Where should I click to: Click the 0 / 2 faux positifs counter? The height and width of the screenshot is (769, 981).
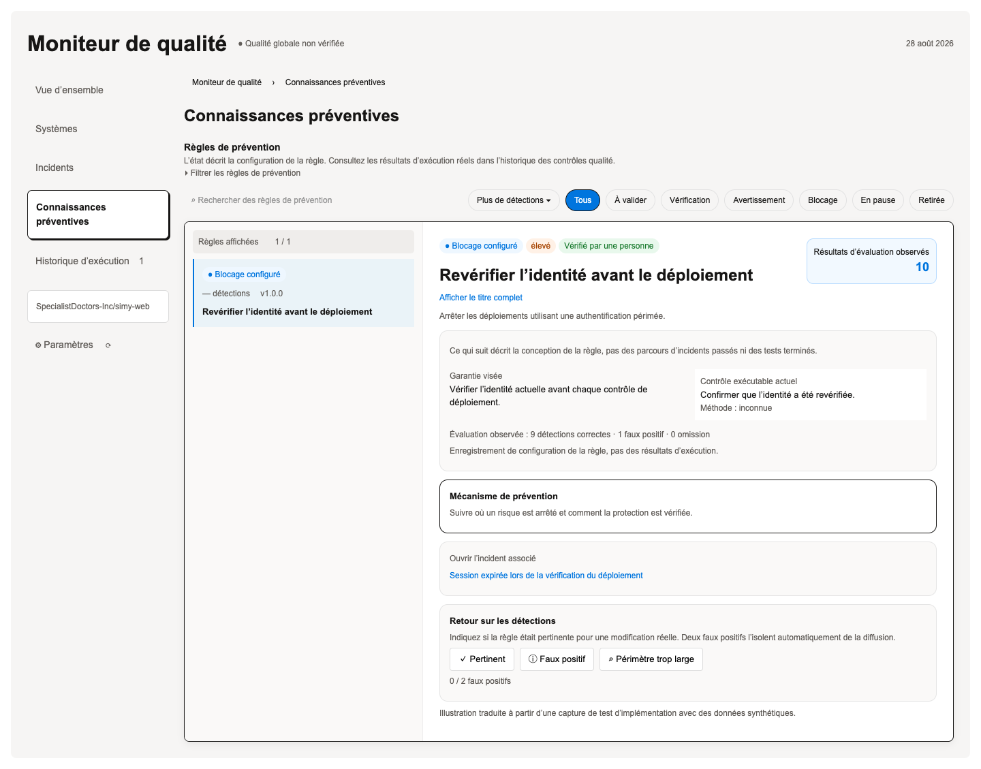[480, 681]
